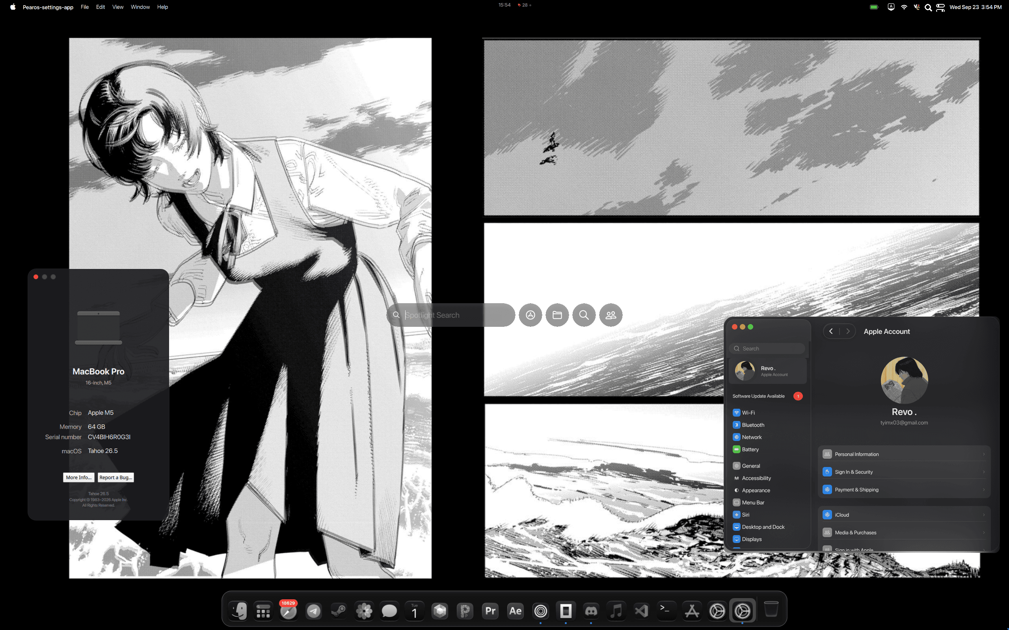Click the large Revo profile picture
Viewport: 1009px width, 630px height.
[904, 380]
